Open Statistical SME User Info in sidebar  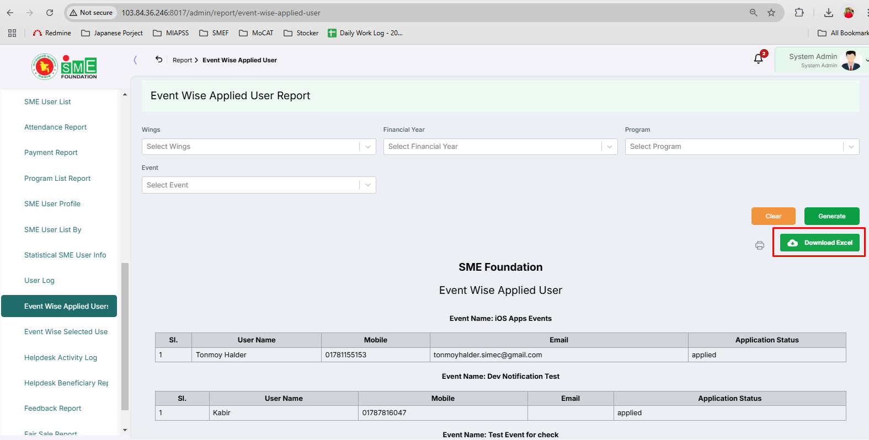(x=65, y=255)
